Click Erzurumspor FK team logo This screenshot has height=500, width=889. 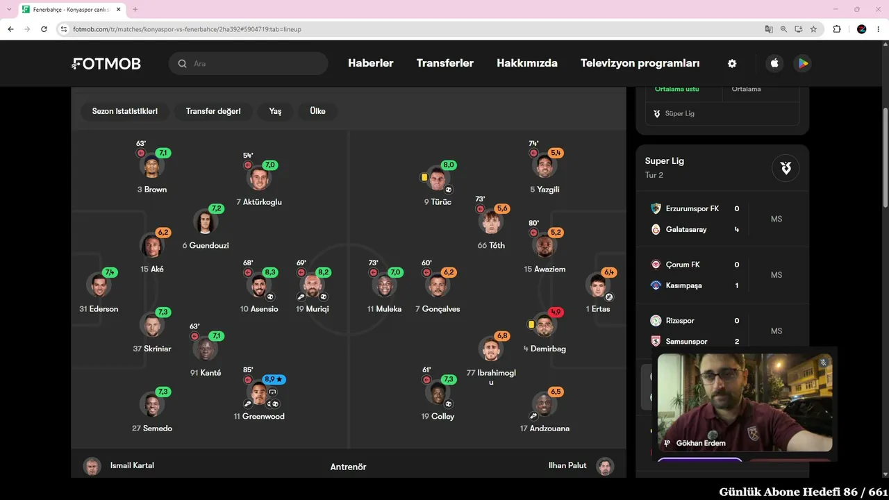point(656,208)
